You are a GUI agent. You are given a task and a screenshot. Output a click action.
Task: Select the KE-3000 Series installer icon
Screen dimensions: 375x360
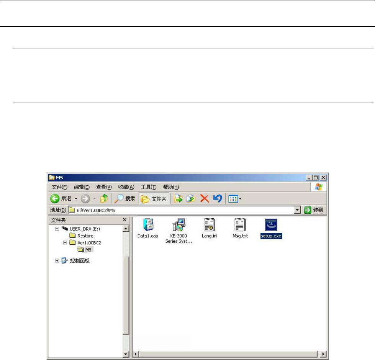click(178, 224)
